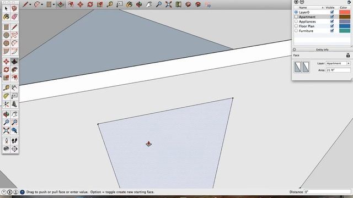Select the Zoom tool in left palette
The height and width of the screenshot is (198, 353).
coord(6,122)
